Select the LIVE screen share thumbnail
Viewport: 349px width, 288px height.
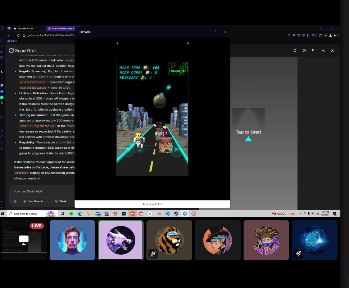coord(24,240)
